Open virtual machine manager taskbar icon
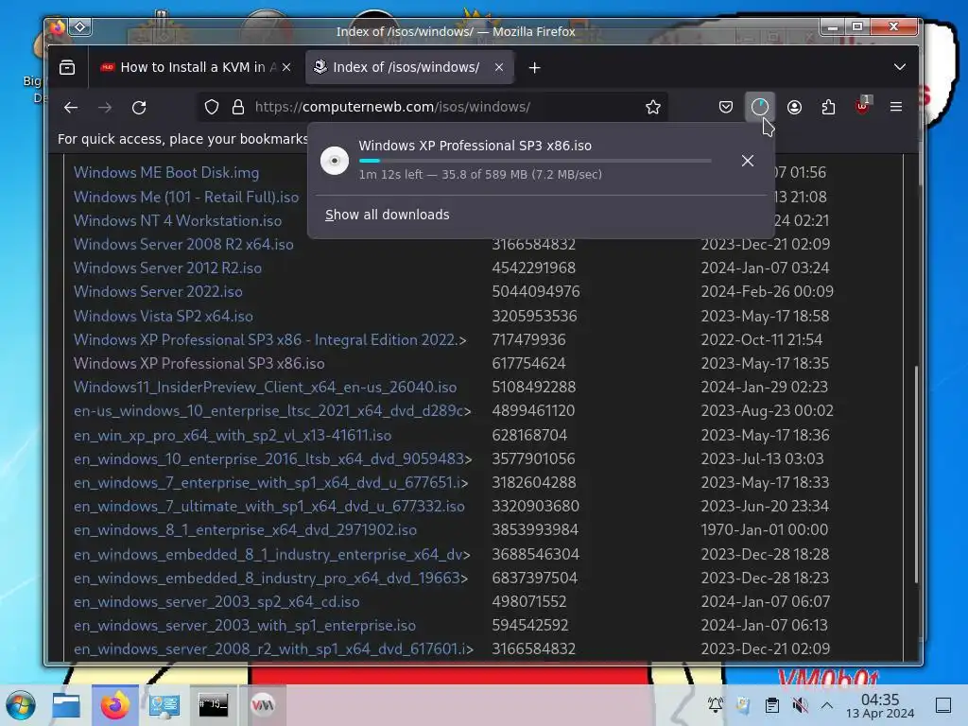 click(x=263, y=705)
